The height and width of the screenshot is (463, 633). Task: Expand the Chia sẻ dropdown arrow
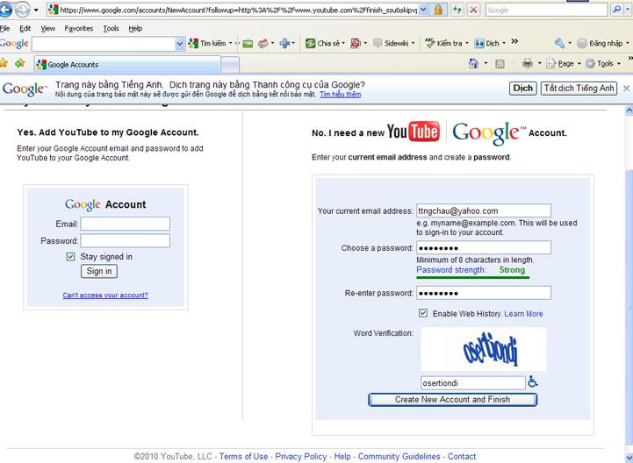[x=343, y=43]
